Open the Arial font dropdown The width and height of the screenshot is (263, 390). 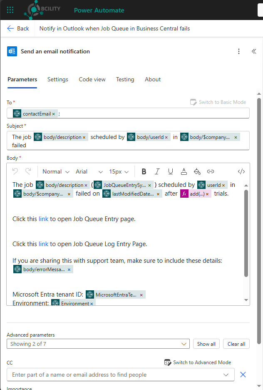point(89,171)
